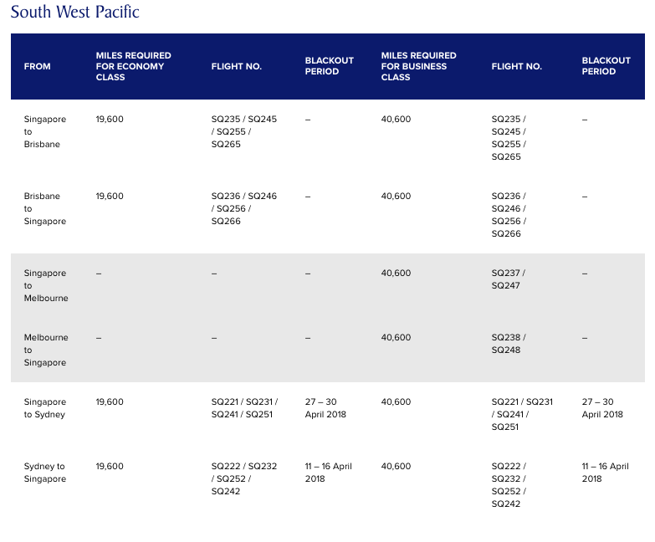Screen dimensions: 655x542
Task: Click economy blackout 27 – 30 April 2018
Action: pos(325,408)
